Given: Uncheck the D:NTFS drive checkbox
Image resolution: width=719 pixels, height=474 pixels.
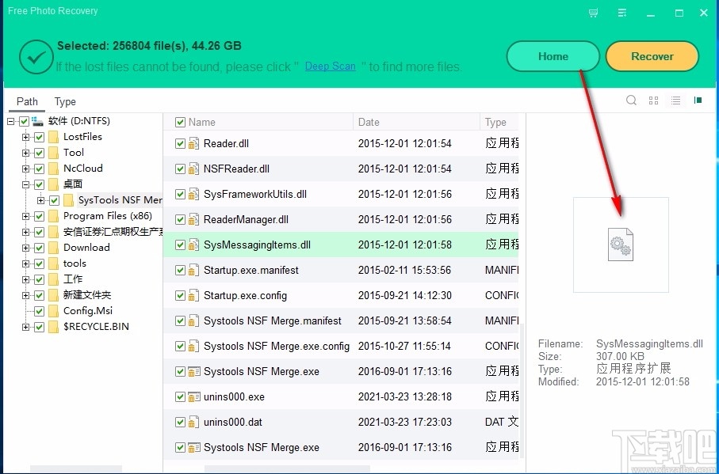Looking at the screenshot, I should (25, 121).
